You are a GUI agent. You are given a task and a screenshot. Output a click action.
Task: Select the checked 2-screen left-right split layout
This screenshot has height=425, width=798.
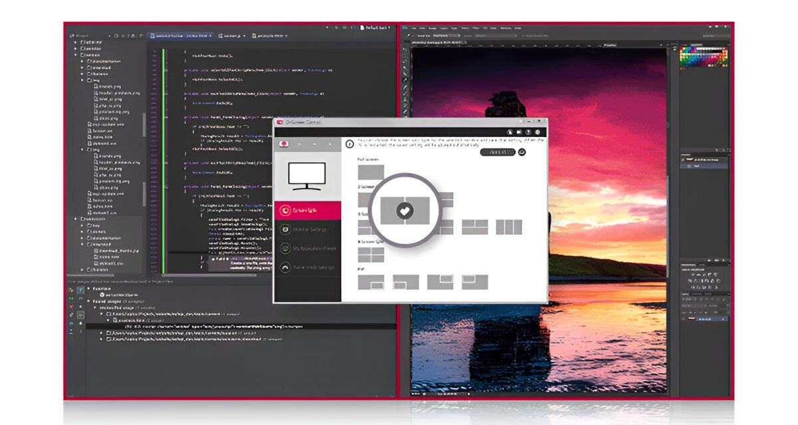point(404,211)
